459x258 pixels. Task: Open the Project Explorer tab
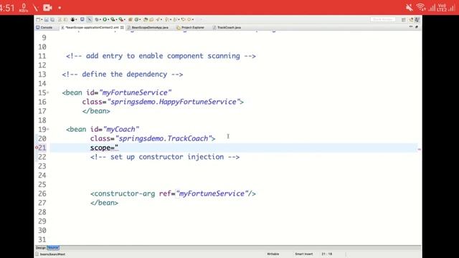pyautogui.click(x=191, y=27)
